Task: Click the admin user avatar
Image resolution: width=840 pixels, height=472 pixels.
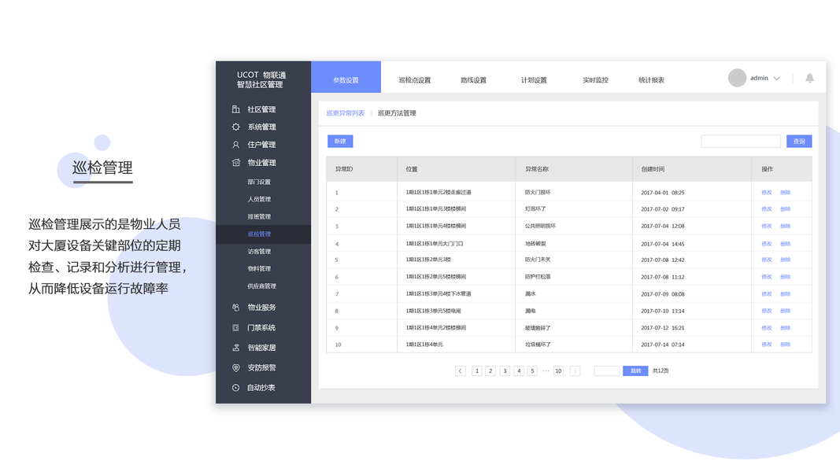Action: click(737, 78)
